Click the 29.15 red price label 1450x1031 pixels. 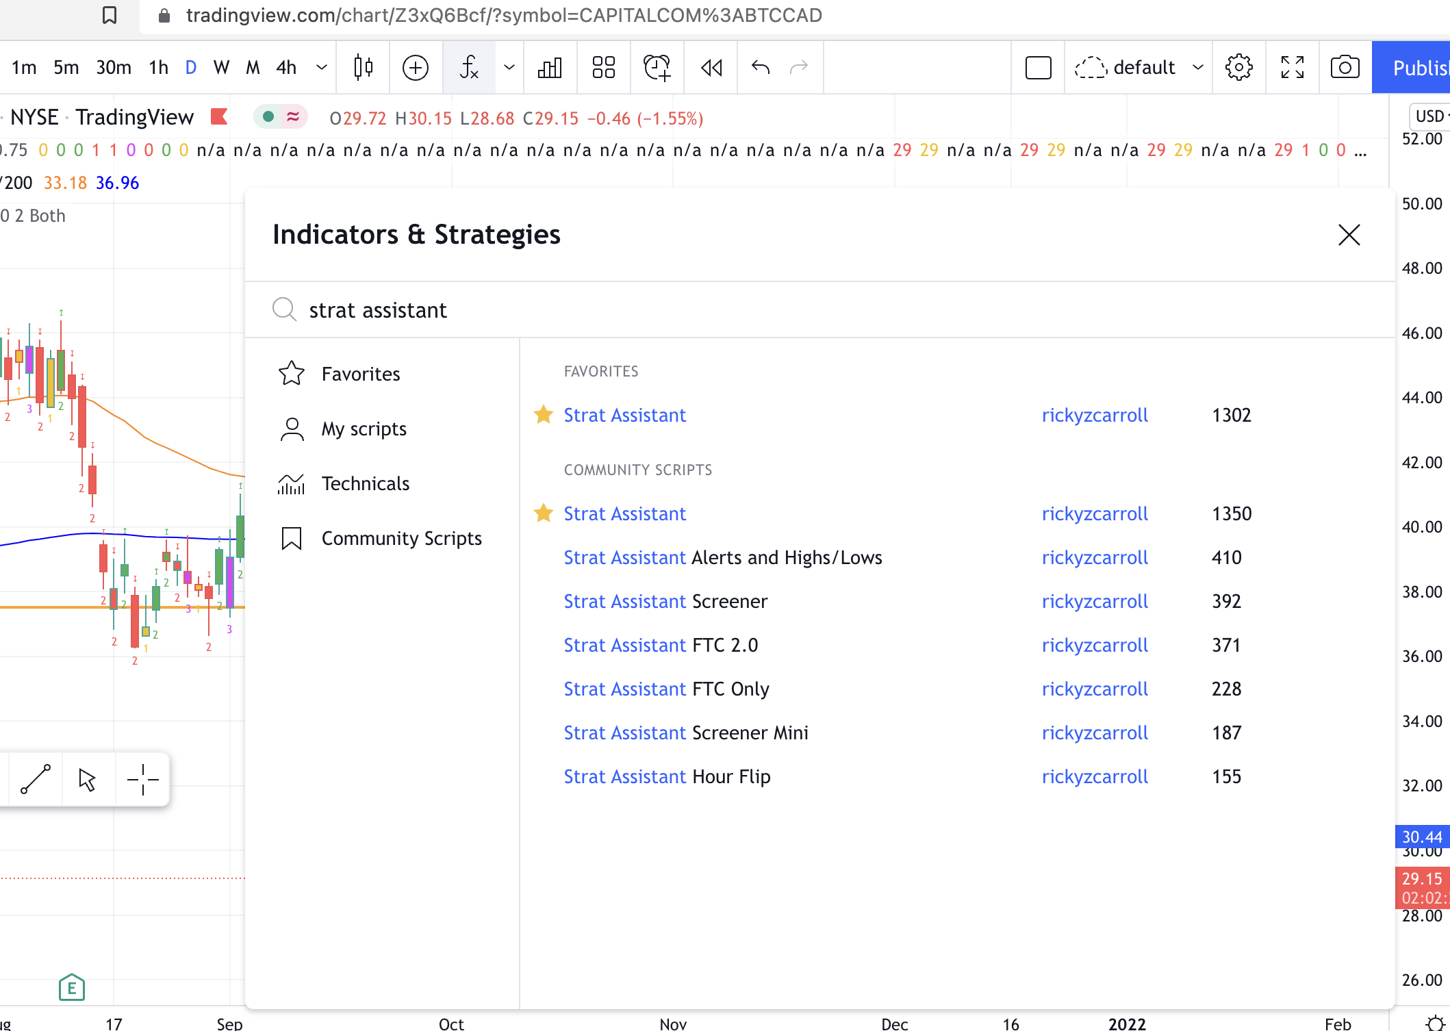1423,888
